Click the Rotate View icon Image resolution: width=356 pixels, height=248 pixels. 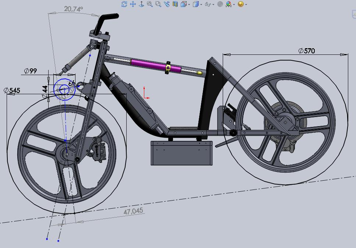tap(124, 4)
